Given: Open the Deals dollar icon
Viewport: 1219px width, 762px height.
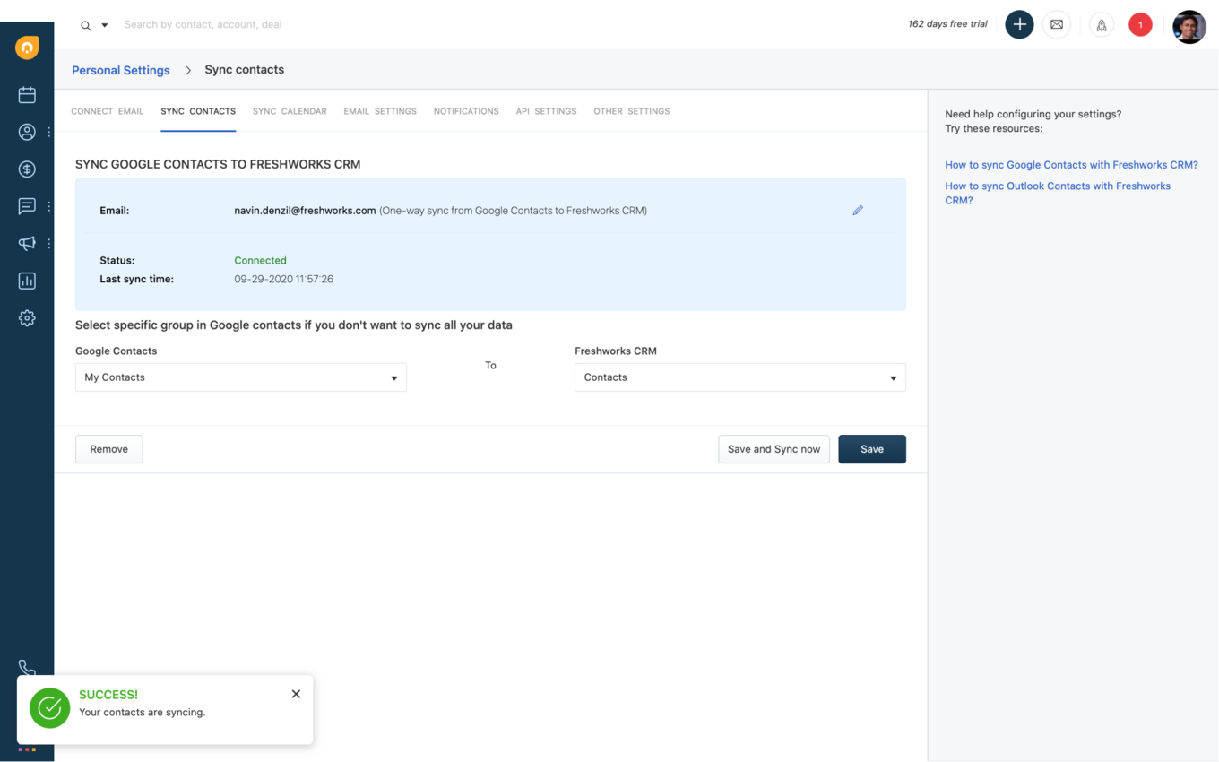Looking at the screenshot, I should [27, 169].
